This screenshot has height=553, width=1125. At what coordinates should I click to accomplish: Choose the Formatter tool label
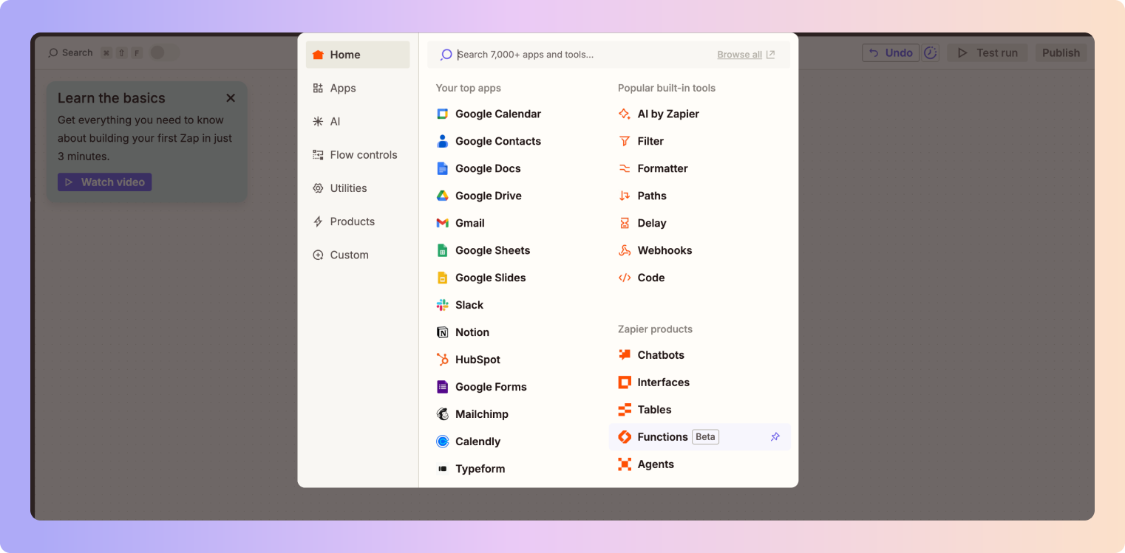(662, 168)
